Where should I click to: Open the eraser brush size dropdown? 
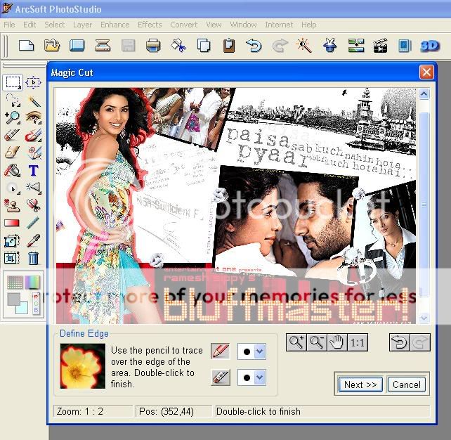tap(259, 378)
